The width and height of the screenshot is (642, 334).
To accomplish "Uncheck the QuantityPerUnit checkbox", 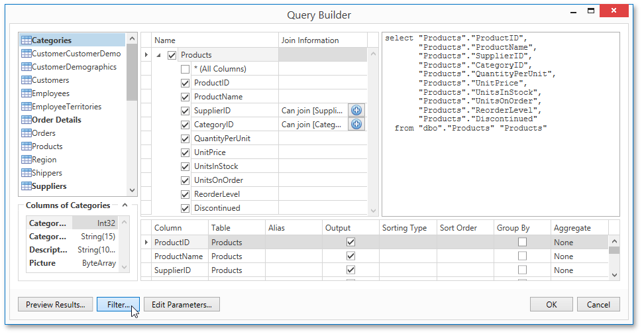I will pyautogui.click(x=185, y=139).
